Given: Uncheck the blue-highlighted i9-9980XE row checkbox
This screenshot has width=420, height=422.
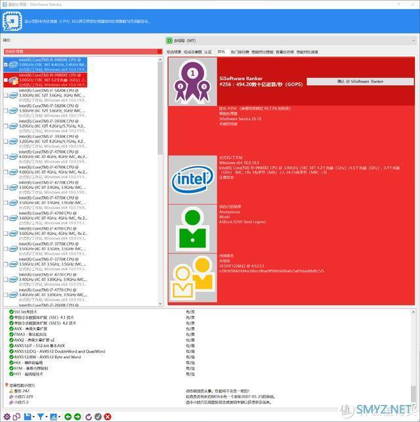Looking at the screenshot, I should point(6,64).
